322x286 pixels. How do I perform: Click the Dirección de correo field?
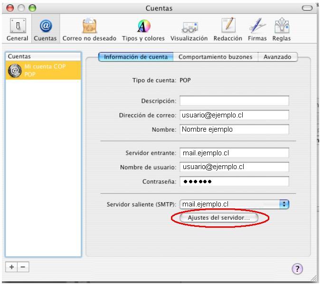click(x=234, y=115)
